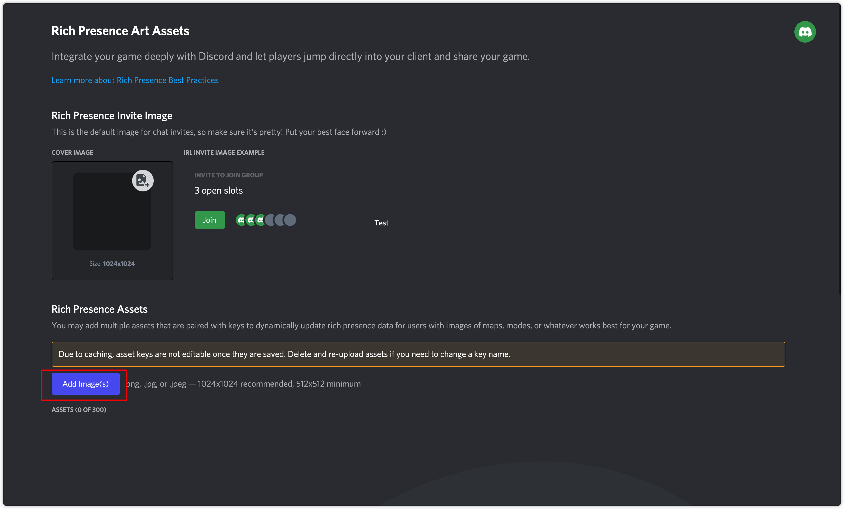The height and width of the screenshot is (509, 844).
Task: Click the Size: 1024x1024 text below cover image
Action: pos(112,263)
